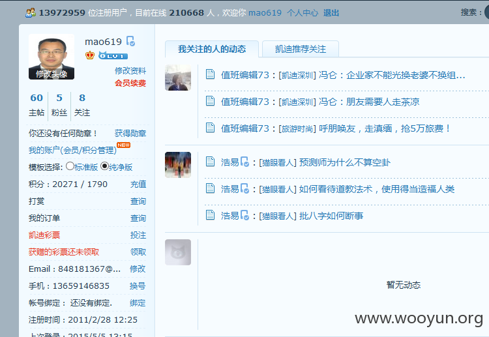Click document icon for 呼朋唤友 post
The height and width of the screenshot is (337, 489).
(210, 128)
